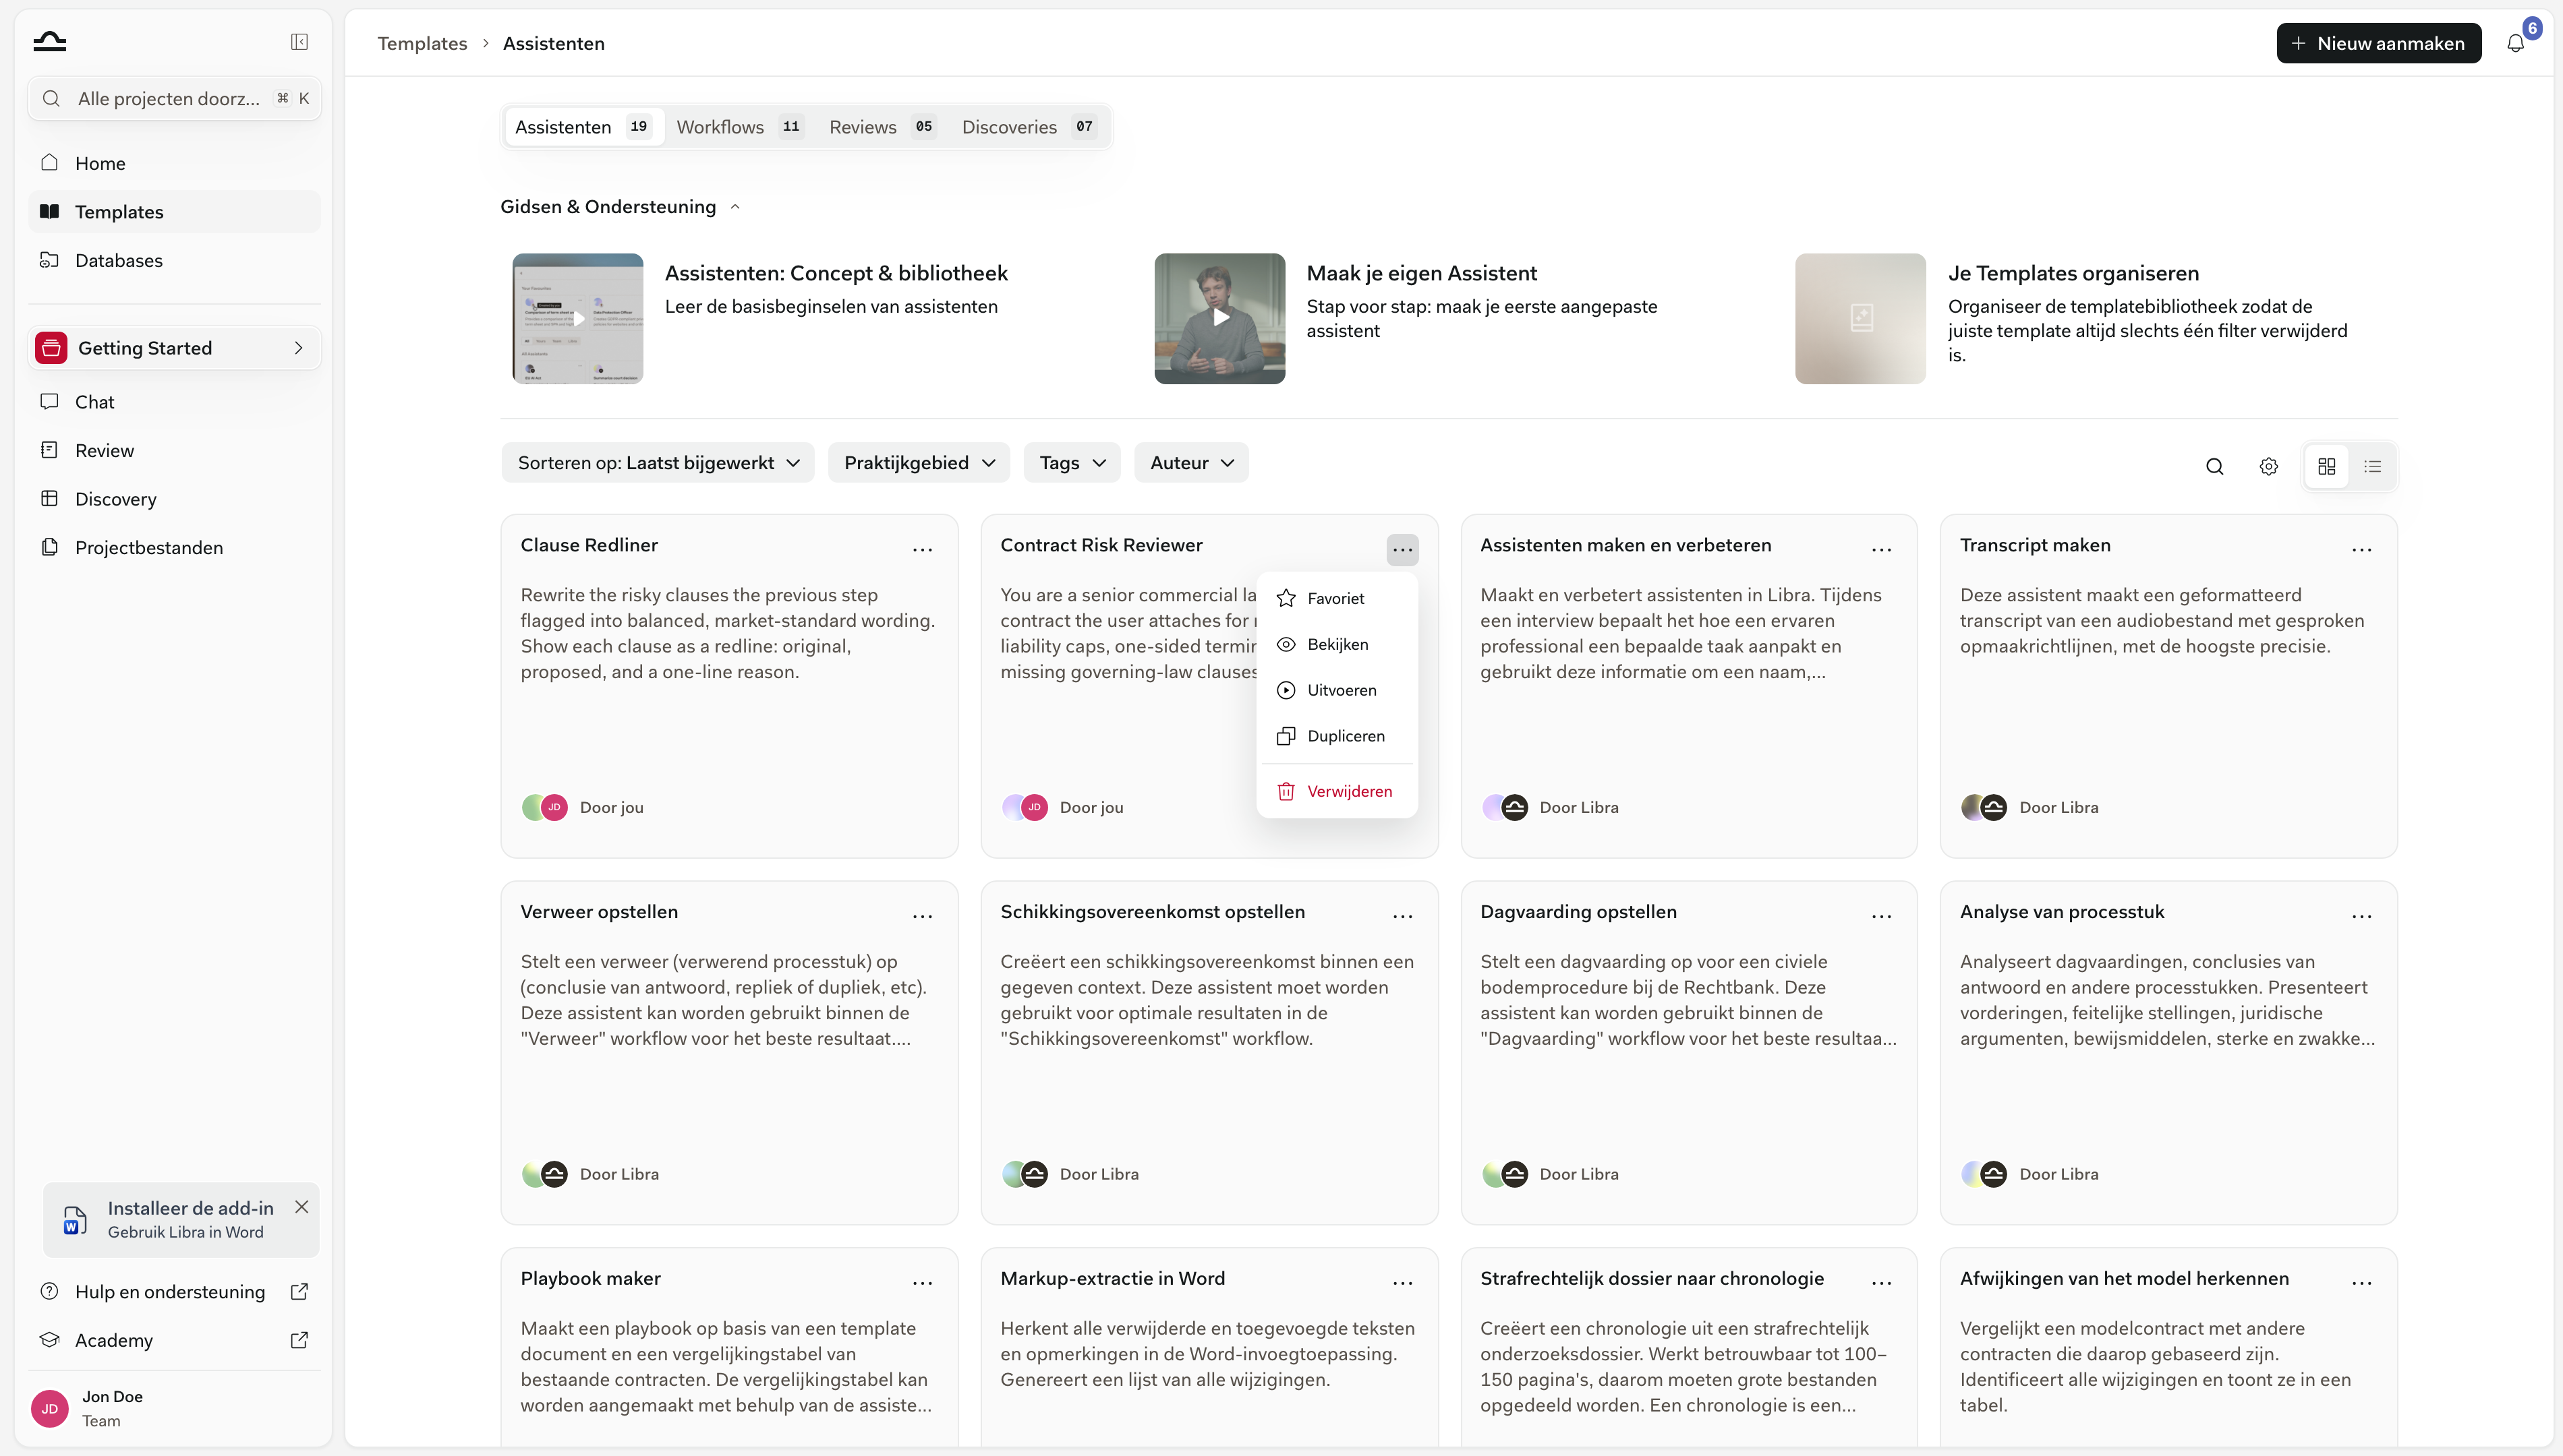Choose Favoriet in the context menu
This screenshot has height=1456, width=2563.
click(x=1337, y=598)
